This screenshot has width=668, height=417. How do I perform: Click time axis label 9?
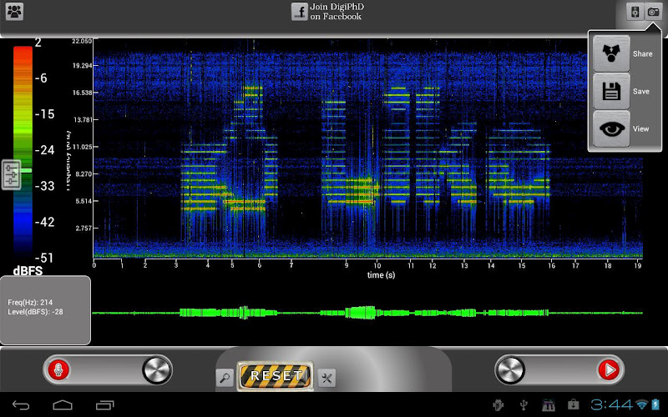pyautogui.click(x=347, y=265)
